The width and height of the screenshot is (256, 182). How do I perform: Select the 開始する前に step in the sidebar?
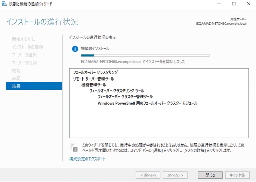pyautogui.click(x=23, y=39)
